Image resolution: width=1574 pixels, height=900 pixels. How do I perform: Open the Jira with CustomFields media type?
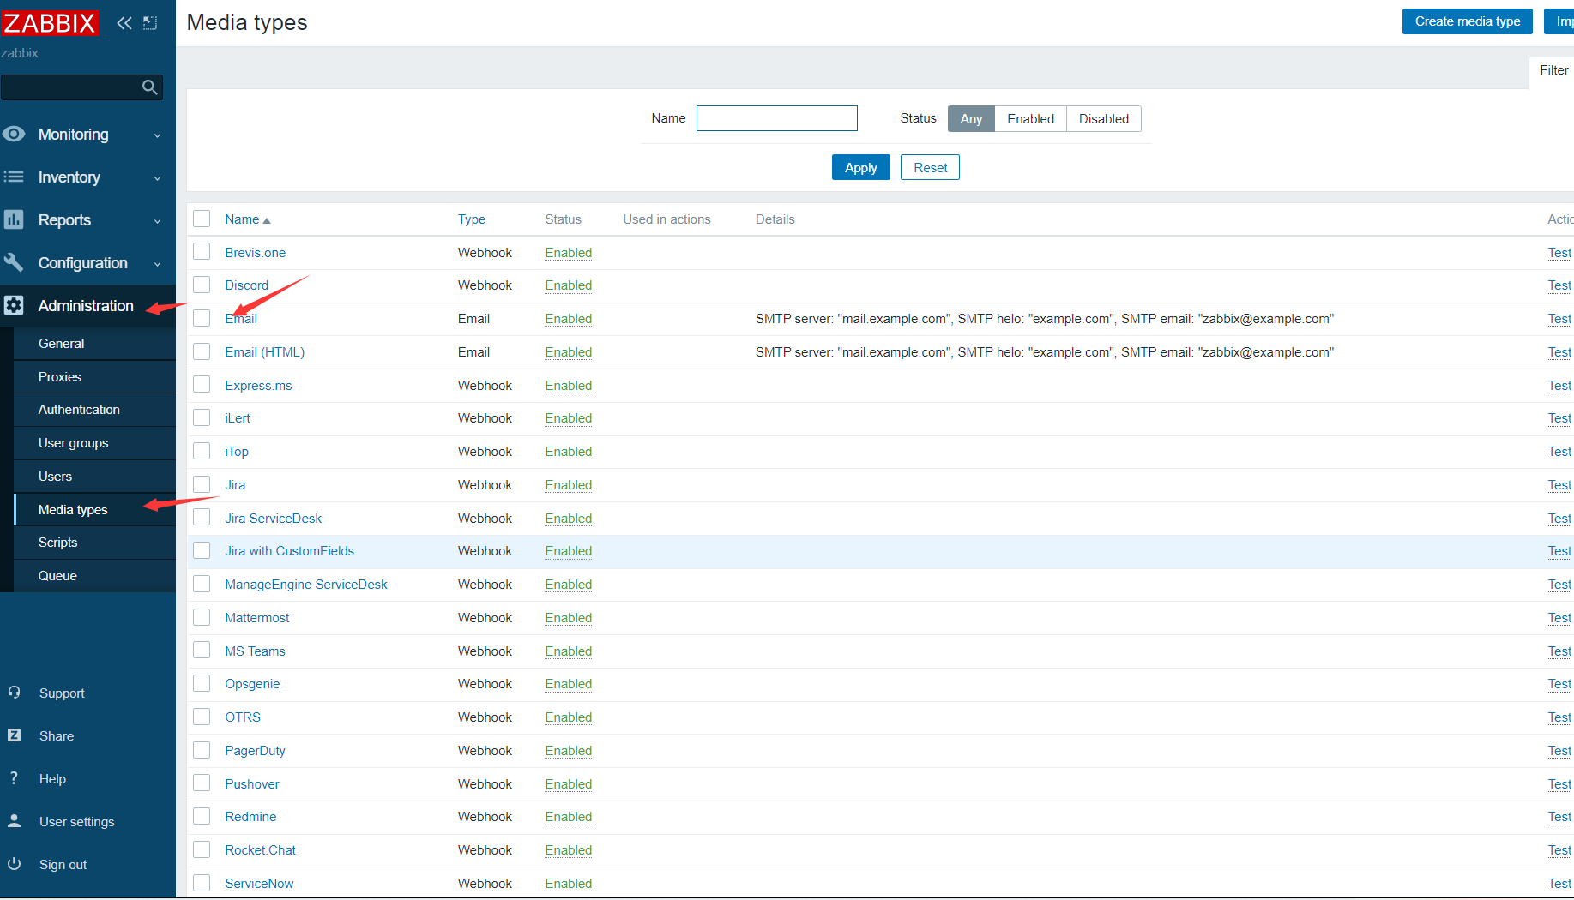click(x=289, y=550)
